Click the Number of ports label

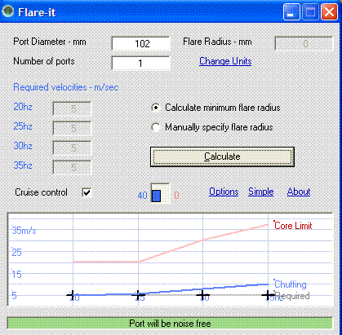point(44,61)
